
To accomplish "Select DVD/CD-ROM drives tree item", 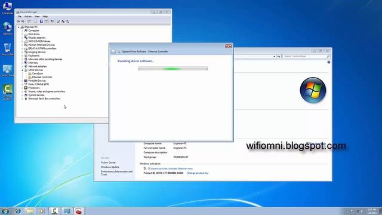I will [x=39, y=41].
